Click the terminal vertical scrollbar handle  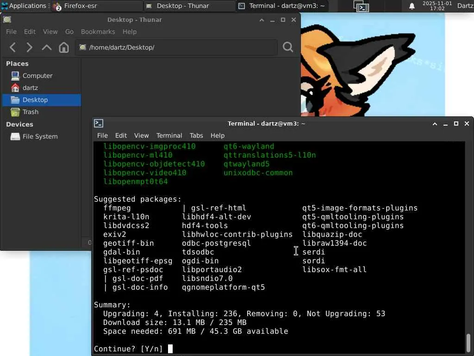pos(468,343)
